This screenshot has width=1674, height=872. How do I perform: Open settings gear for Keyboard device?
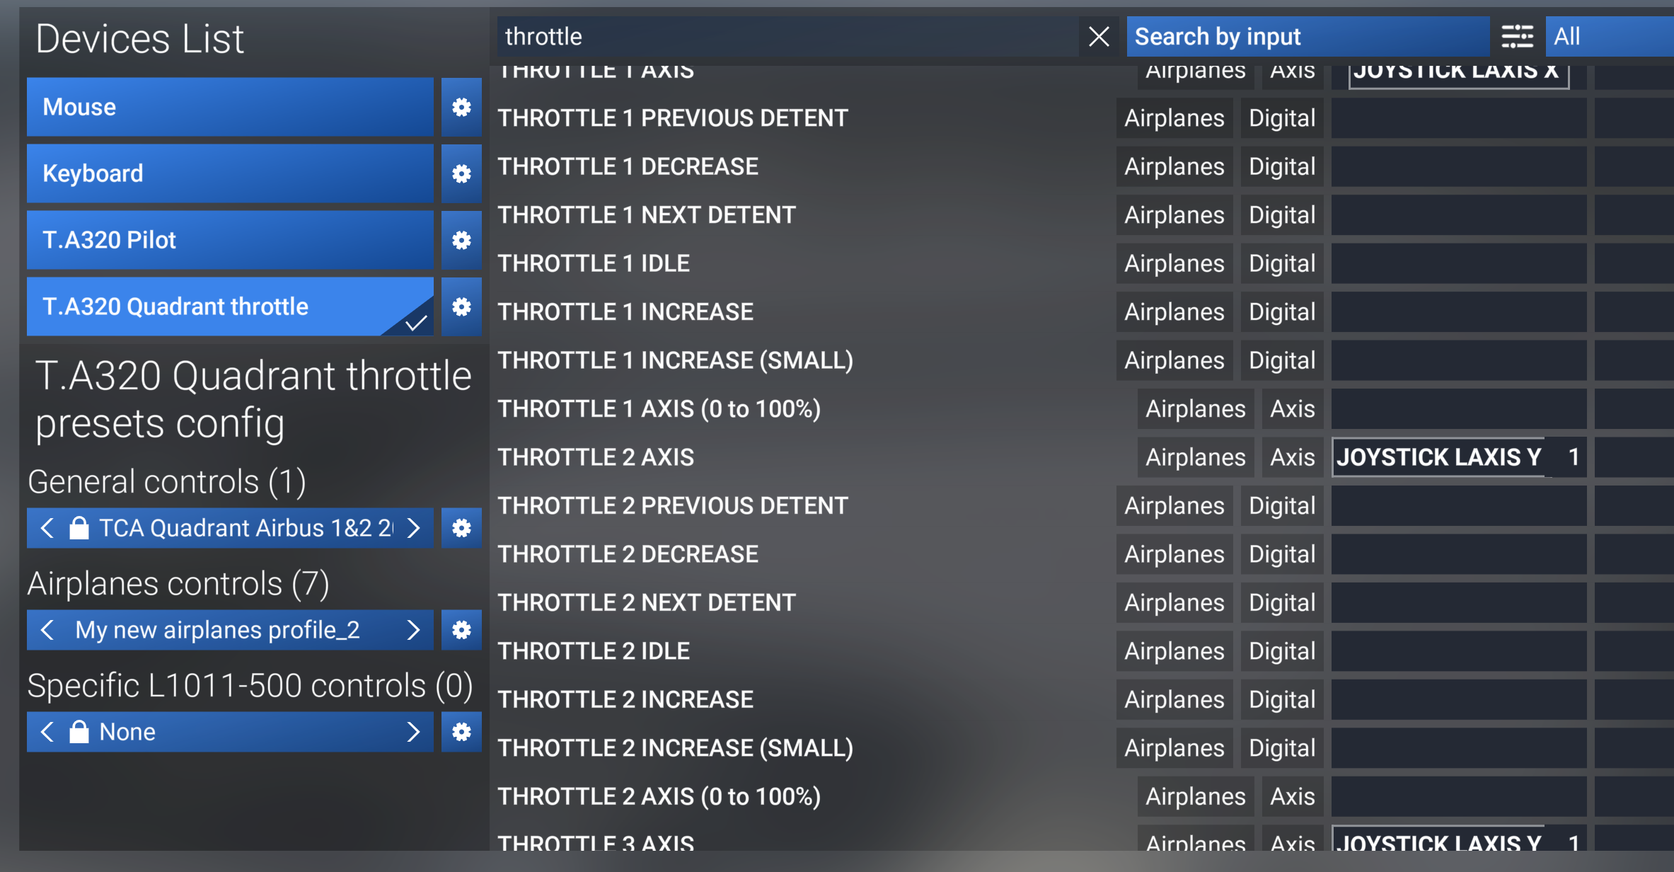(461, 173)
